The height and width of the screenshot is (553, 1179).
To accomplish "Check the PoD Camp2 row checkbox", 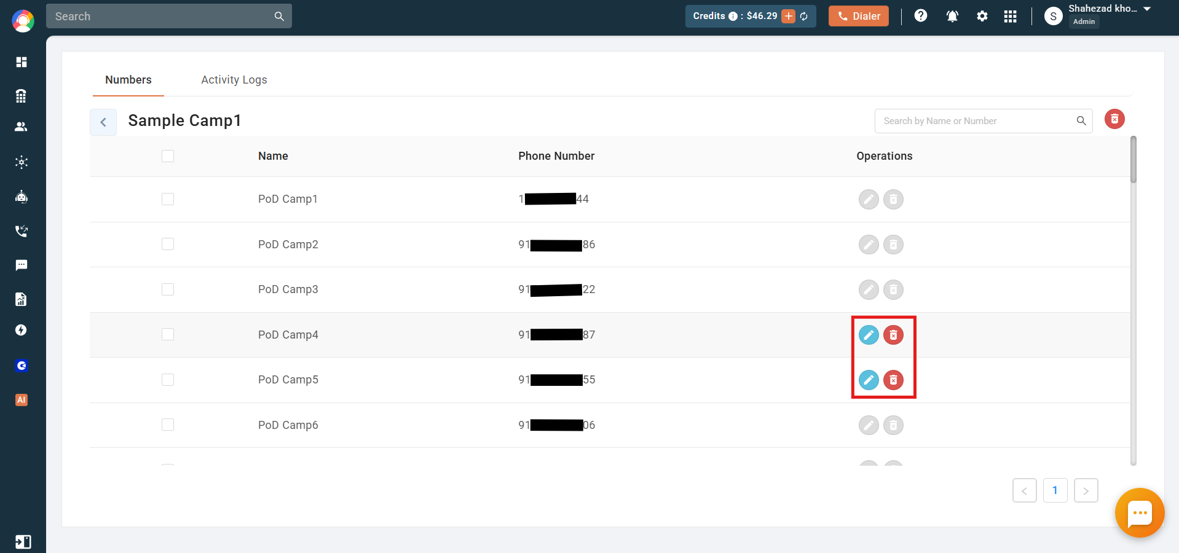I will (168, 244).
